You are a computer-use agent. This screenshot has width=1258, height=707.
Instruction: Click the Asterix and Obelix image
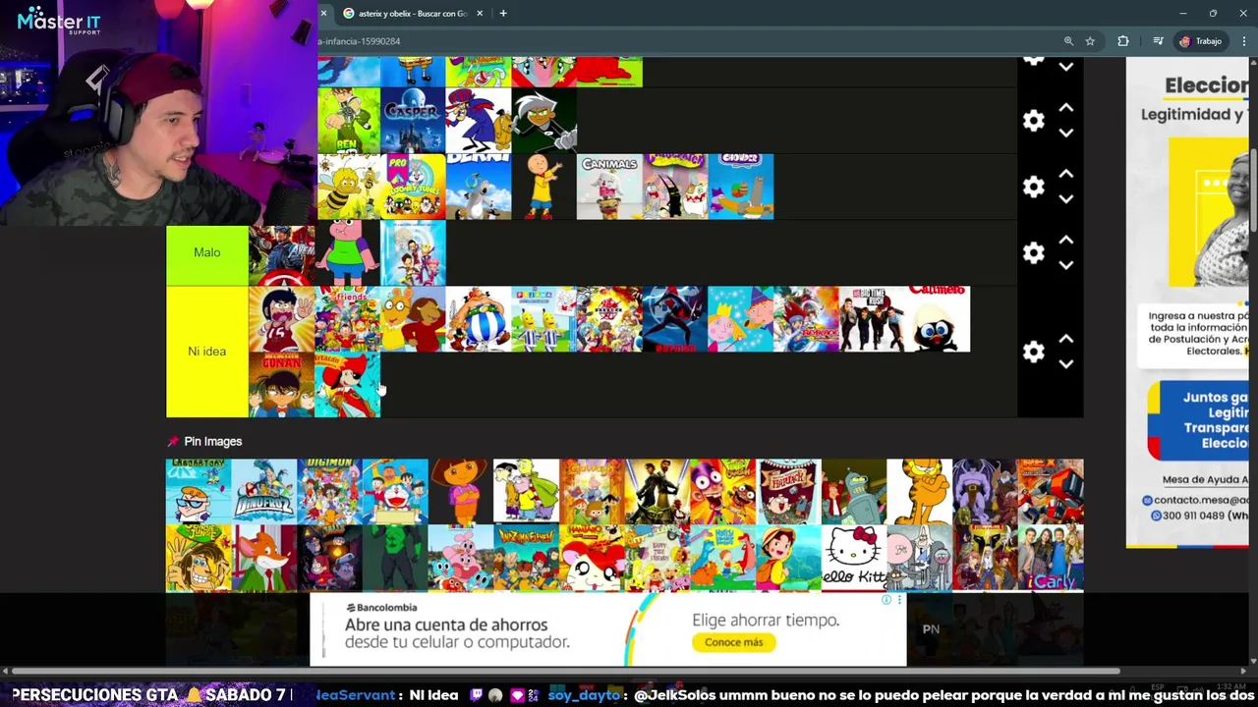479,319
